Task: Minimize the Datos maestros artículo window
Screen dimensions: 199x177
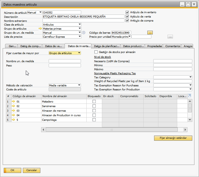Action: [182, 4]
